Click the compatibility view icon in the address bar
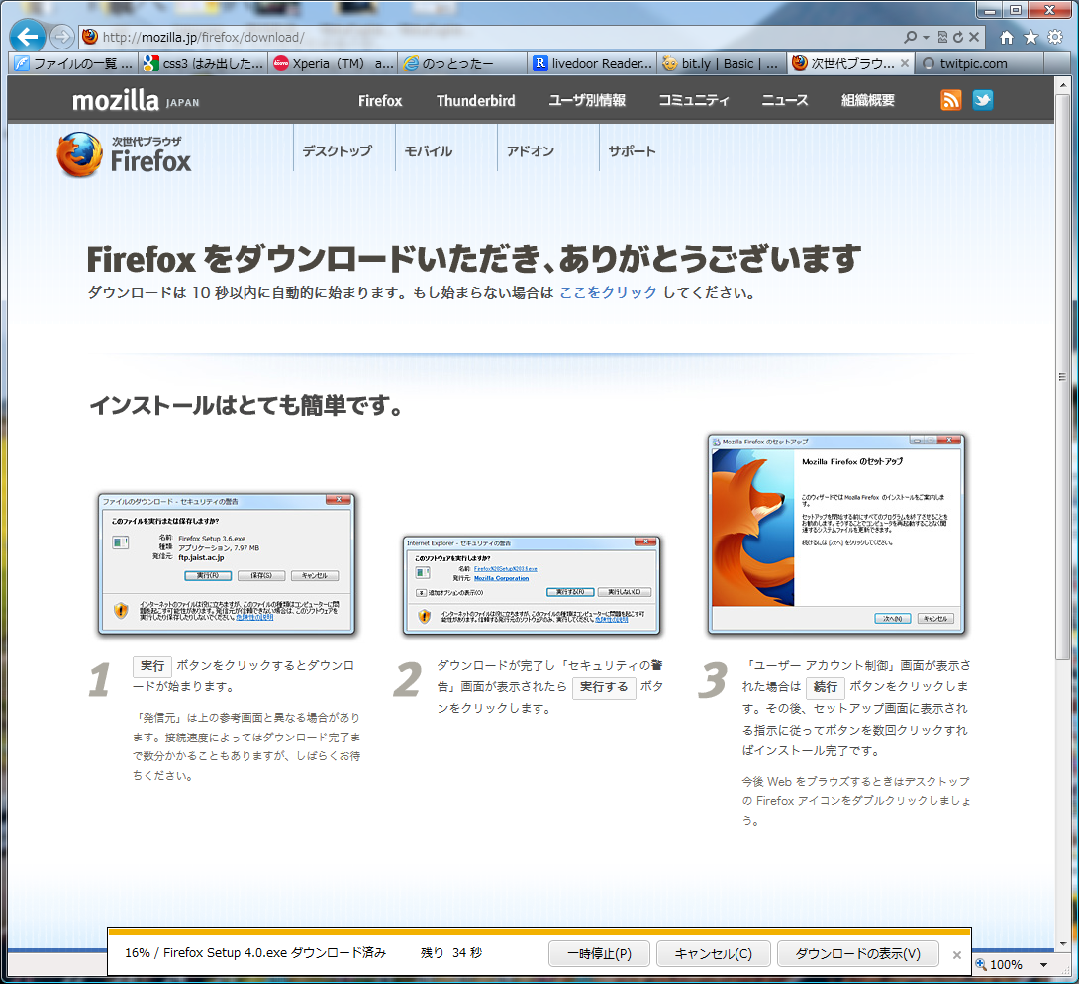The width and height of the screenshot is (1079, 984). [942, 37]
